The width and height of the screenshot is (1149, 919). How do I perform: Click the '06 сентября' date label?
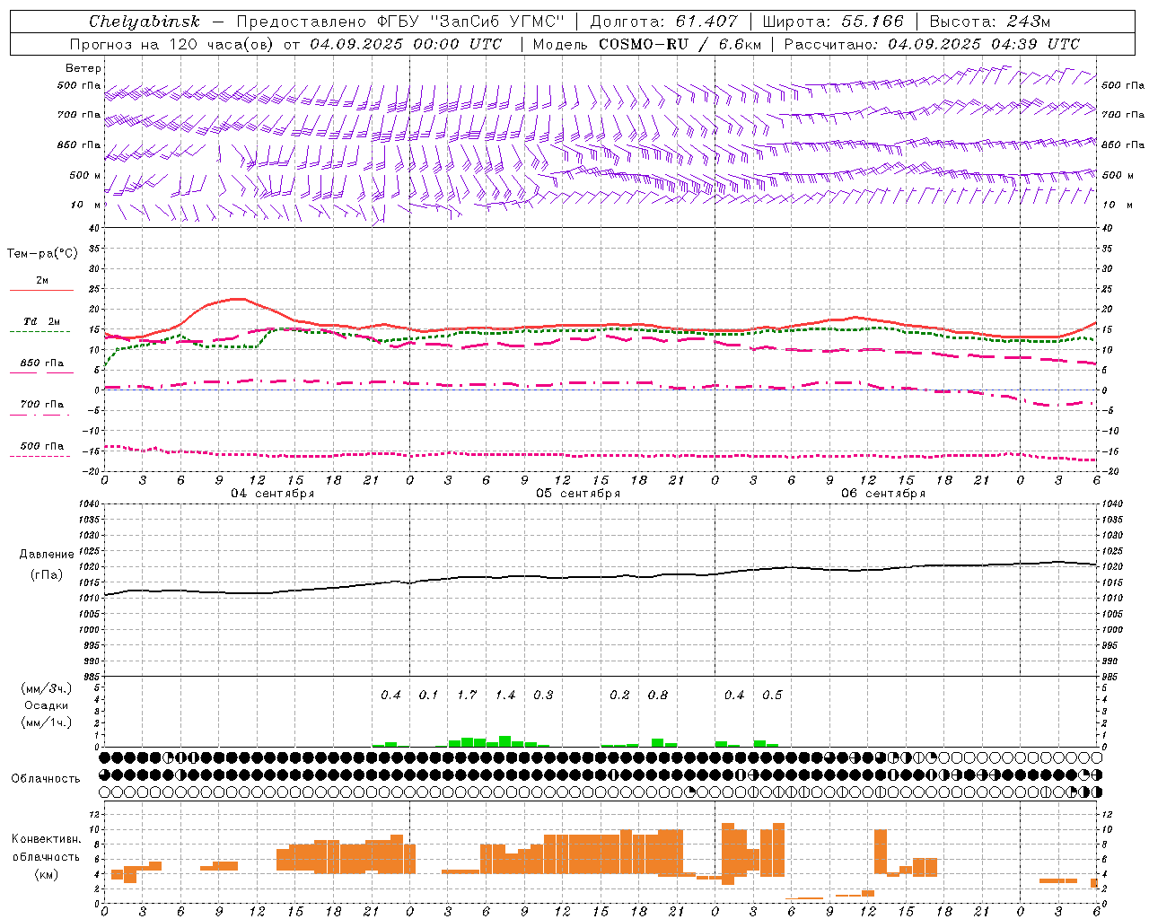[x=883, y=494]
